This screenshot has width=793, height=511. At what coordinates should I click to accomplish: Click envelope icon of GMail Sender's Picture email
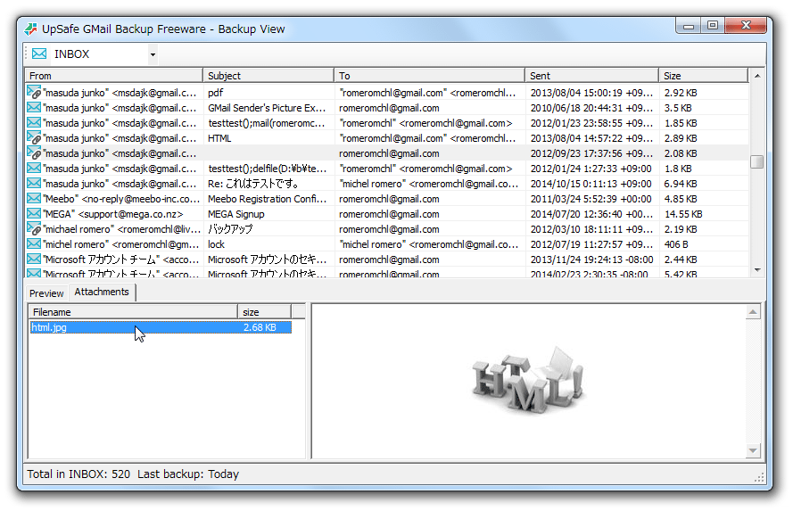[34, 107]
